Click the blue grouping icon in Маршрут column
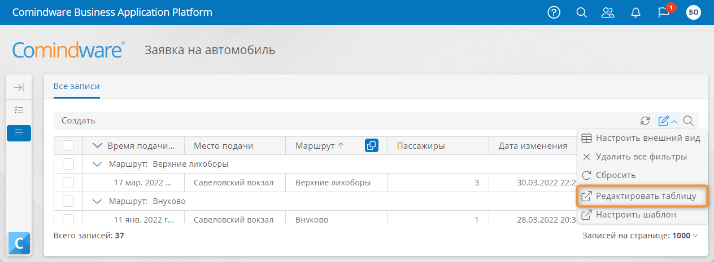 [x=371, y=145]
